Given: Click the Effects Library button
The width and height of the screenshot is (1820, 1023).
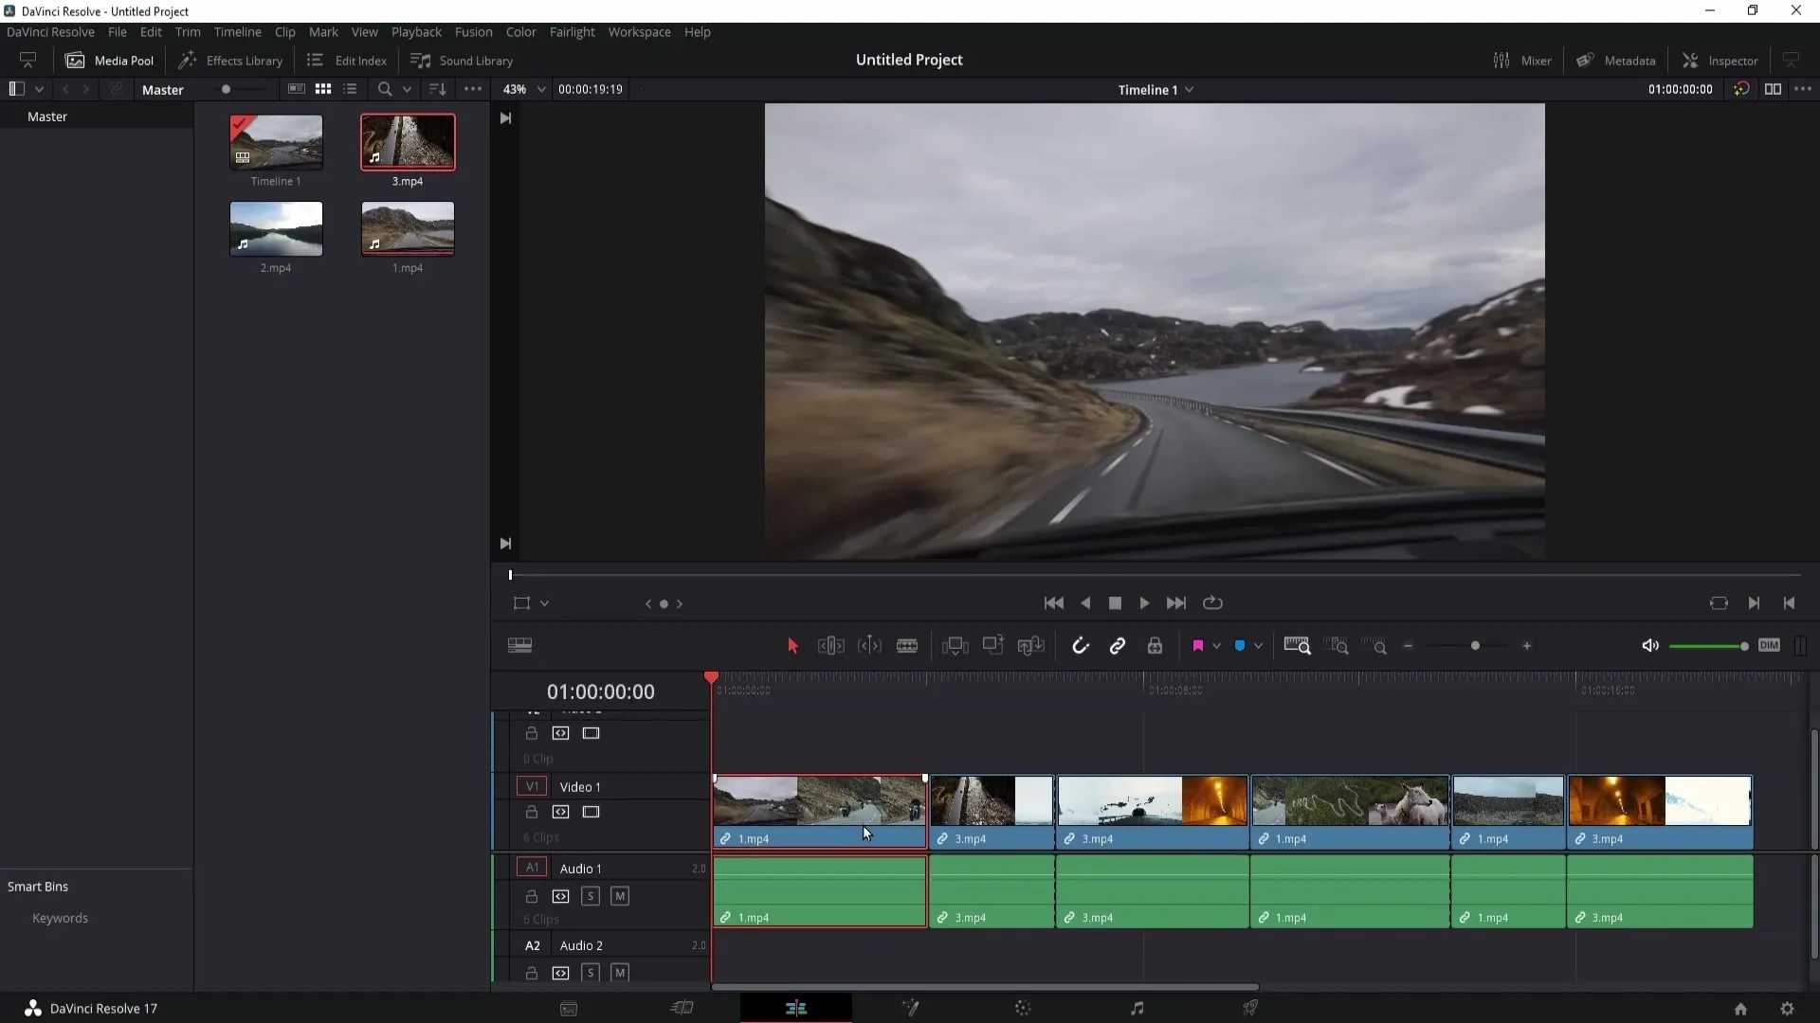Looking at the screenshot, I should click(232, 60).
